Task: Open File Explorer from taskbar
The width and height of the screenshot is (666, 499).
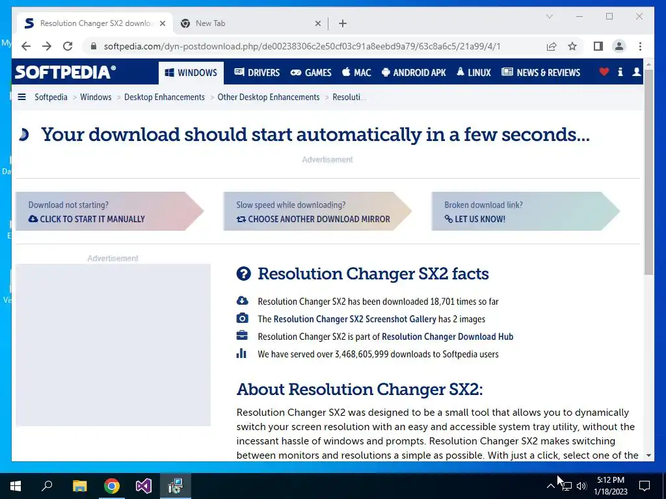Action: [x=79, y=486]
